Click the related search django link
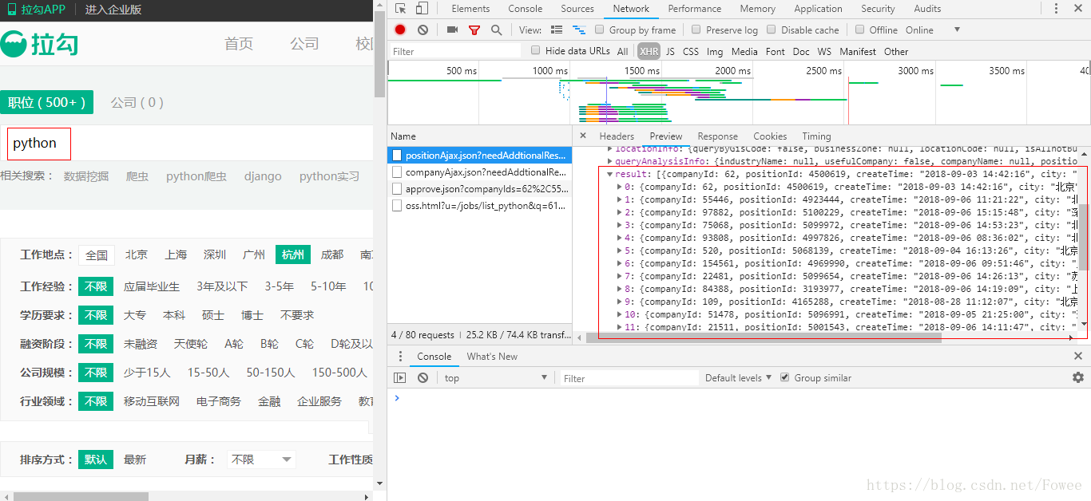Viewport: 1091px width, 501px height. 263,176
